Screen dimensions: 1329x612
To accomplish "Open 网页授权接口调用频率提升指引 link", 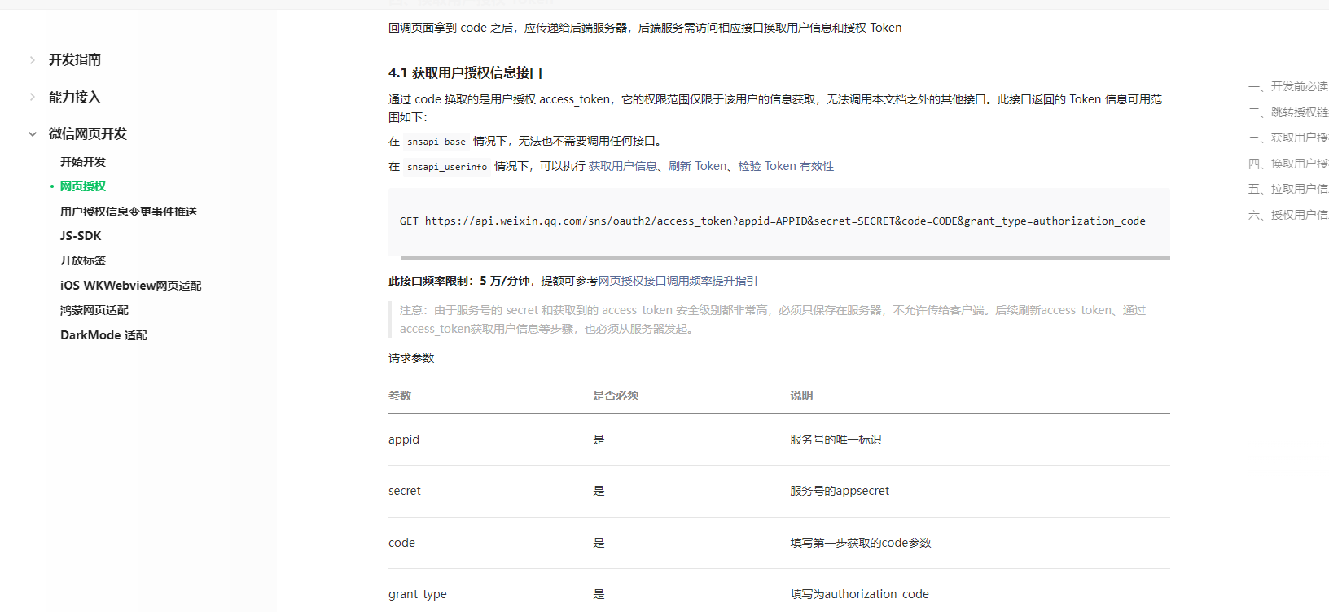I will click(x=678, y=281).
